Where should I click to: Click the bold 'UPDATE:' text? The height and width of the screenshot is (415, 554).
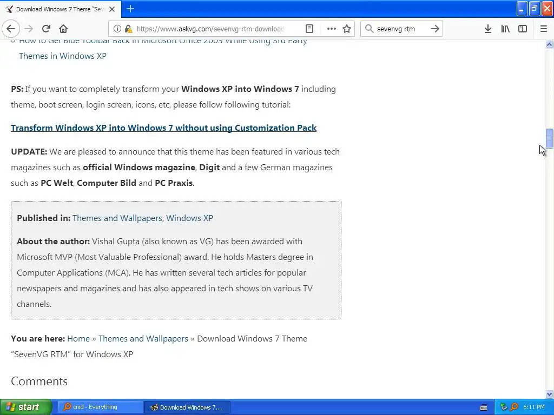pos(29,152)
